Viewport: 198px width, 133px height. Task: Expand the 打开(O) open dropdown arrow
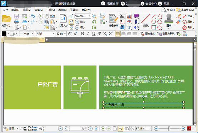7,28
